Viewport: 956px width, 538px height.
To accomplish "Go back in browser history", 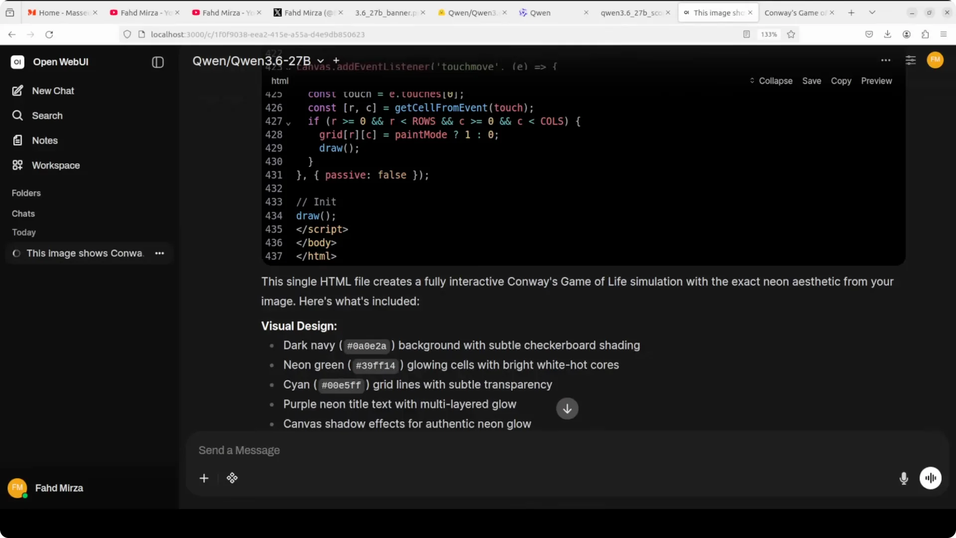I will (12, 34).
